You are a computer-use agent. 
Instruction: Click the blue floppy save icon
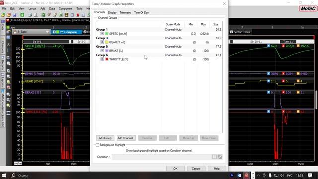(14, 15)
